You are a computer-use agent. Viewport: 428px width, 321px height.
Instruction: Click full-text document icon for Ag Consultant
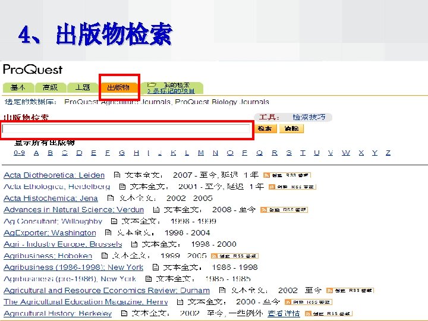pyautogui.click(x=114, y=221)
